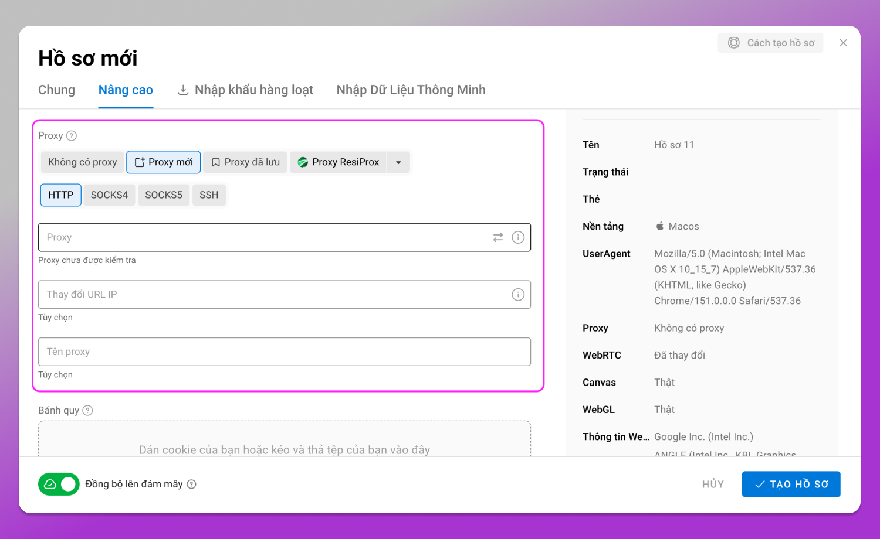Click the Thật value beside WebGL
880x539 pixels.
665,410
